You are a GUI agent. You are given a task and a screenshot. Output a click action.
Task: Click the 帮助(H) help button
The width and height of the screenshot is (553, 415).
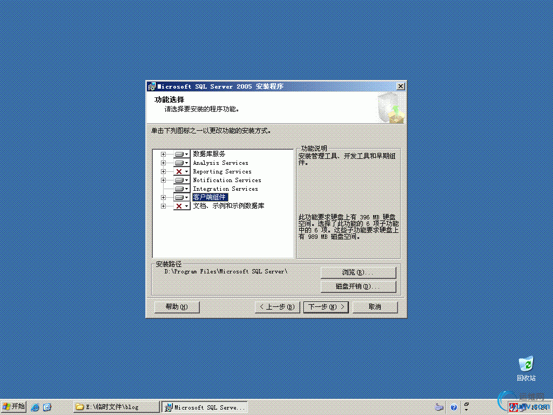click(177, 307)
